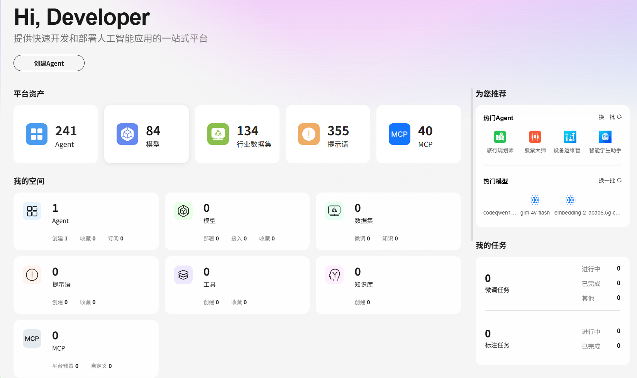Click the 热门模型 title
Image resolution: width=637 pixels, height=378 pixels.
(496, 181)
